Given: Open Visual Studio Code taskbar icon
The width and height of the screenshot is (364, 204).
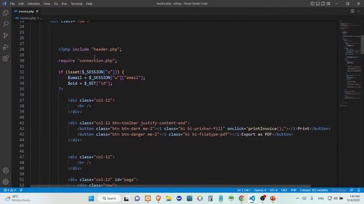Looking at the screenshot, I should coord(252,198).
